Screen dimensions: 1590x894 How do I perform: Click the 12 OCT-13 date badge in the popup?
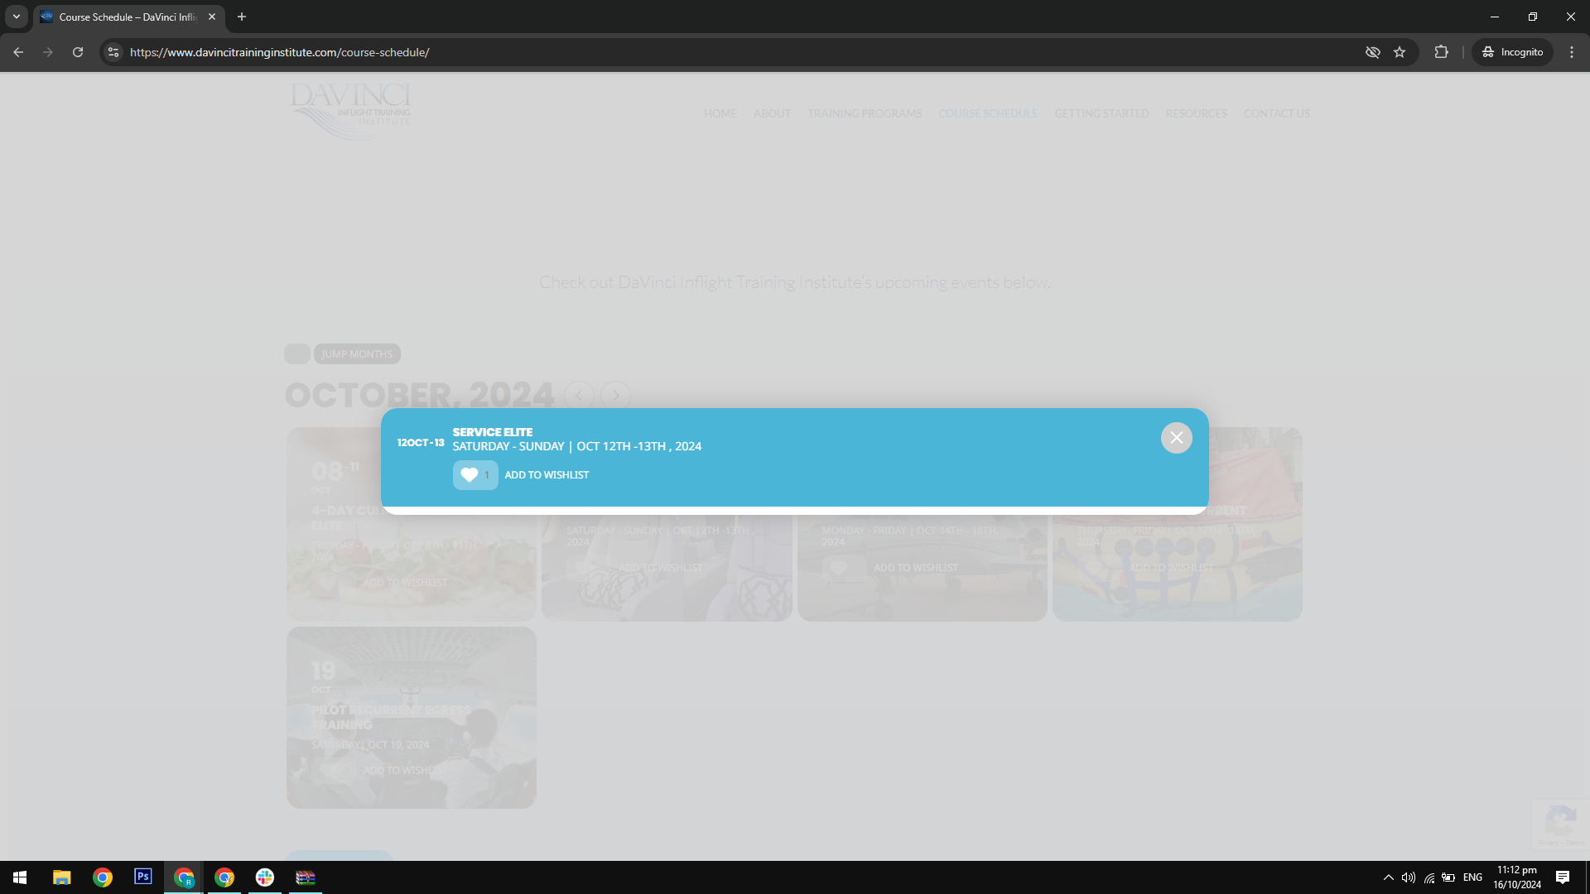click(421, 443)
